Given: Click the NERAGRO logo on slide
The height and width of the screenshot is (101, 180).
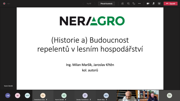Looking at the screenshot, I should 92,21.
